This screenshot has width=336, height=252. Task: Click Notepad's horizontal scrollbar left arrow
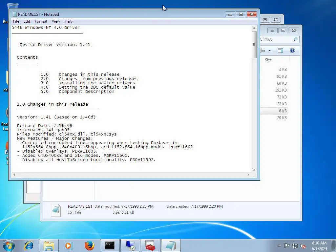[x=14, y=175]
